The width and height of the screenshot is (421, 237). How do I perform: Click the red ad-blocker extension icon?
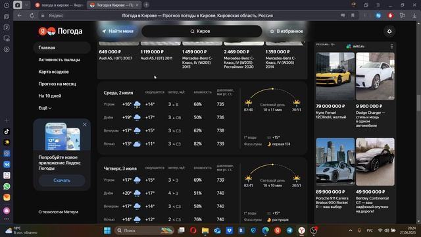coord(390,16)
